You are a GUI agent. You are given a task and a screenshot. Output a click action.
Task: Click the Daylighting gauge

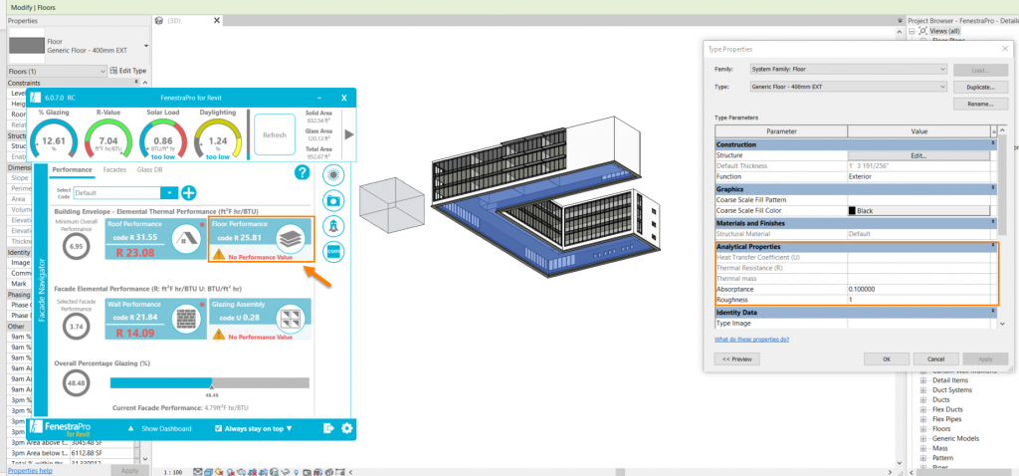click(x=218, y=139)
